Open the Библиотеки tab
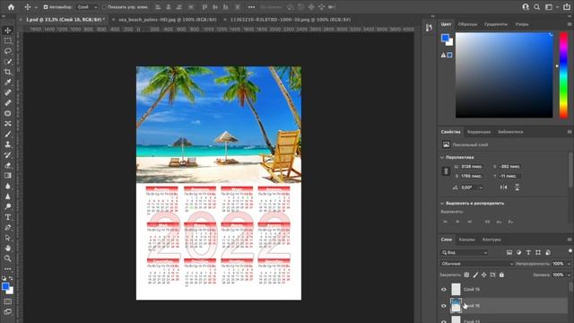This screenshot has width=574, height=323. pyautogui.click(x=510, y=132)
